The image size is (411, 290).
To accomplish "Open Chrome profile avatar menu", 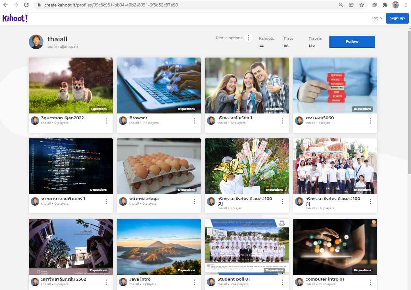I will pyautogui.click(x=395, y=5).
